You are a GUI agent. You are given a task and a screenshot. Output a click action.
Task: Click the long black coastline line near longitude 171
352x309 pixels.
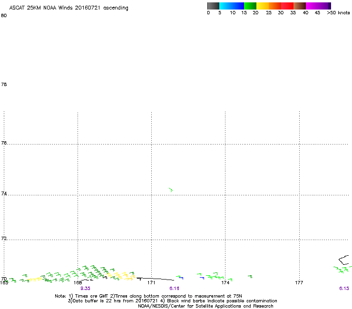pos(156,279)
